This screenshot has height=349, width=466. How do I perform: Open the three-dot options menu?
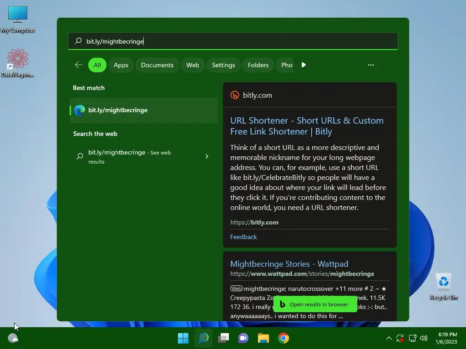[371, 65]
